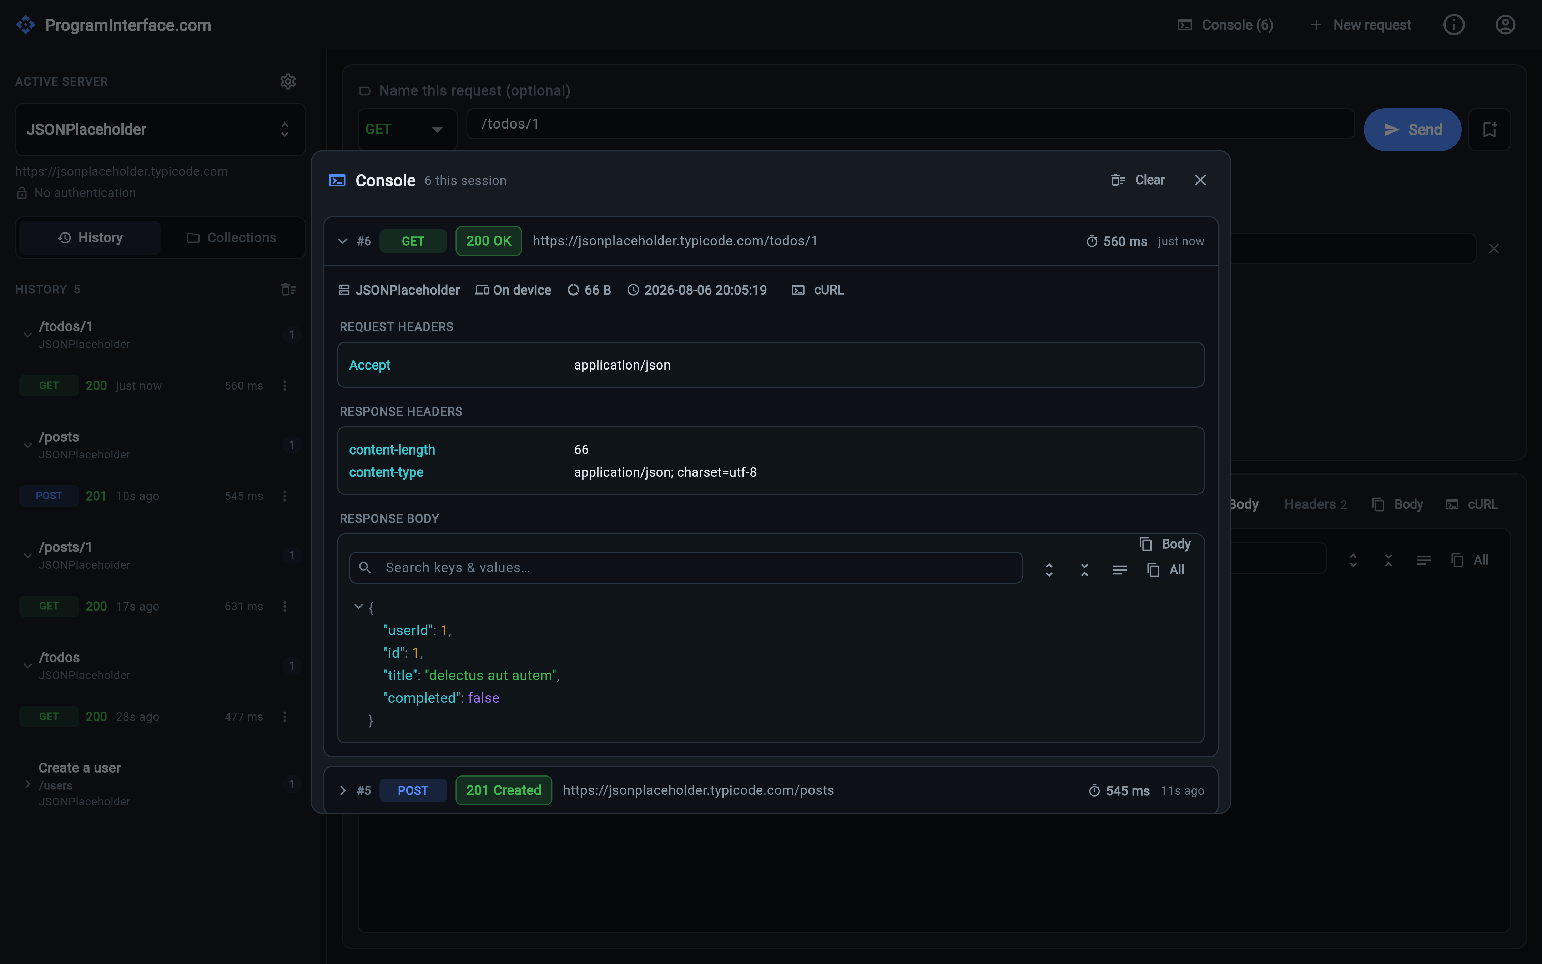Toggle word wrap in console response body
Screen dimensions: 1542x964
(1119, 569)
